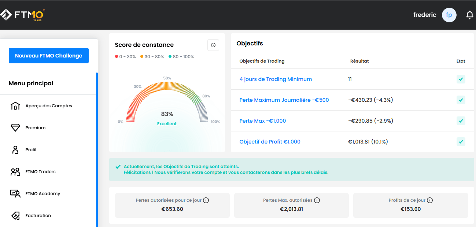Click info icon beside Profits de ce jour
The height and width of the screenshot is (227, 476).
pyautogui.click(x=430, y=200)
